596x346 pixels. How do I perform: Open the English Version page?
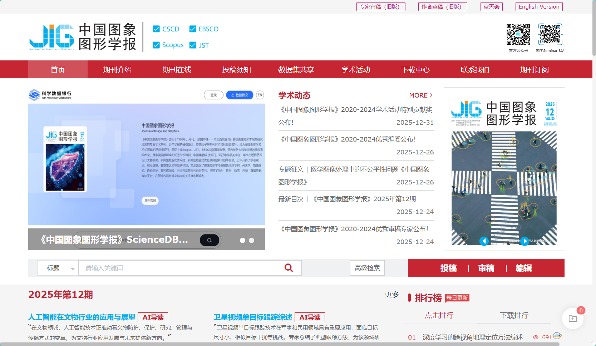[x=538, y=6]
